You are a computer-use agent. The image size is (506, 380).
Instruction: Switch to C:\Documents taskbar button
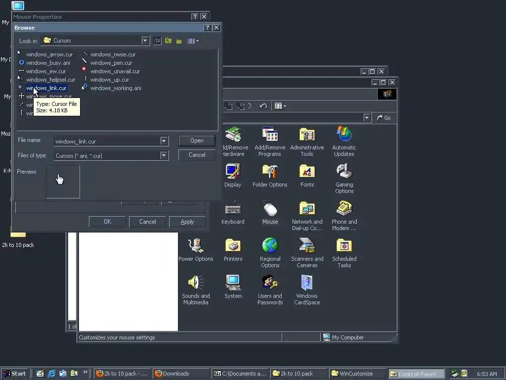coord(240,374)
